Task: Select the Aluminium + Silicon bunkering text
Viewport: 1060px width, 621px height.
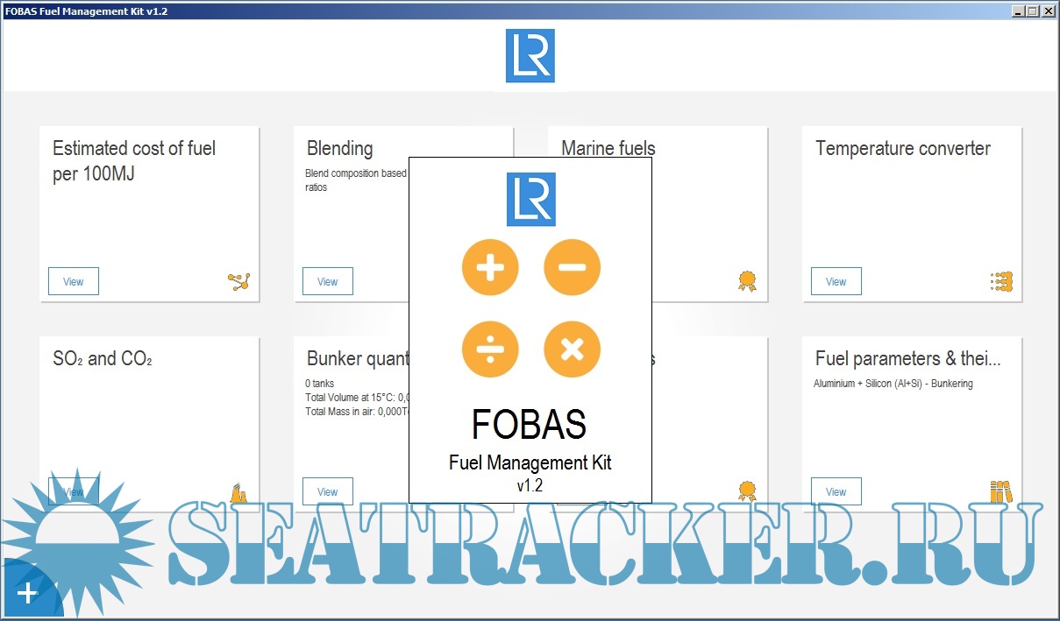Action: click(893, 384)
